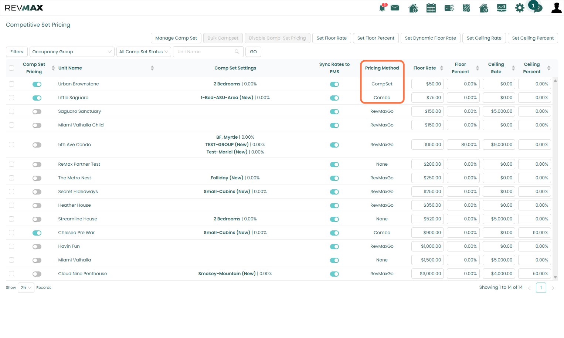Viewport: 564px width, 338px height.
Task: Select the header select-all checkbox
Action: (11, 68)
